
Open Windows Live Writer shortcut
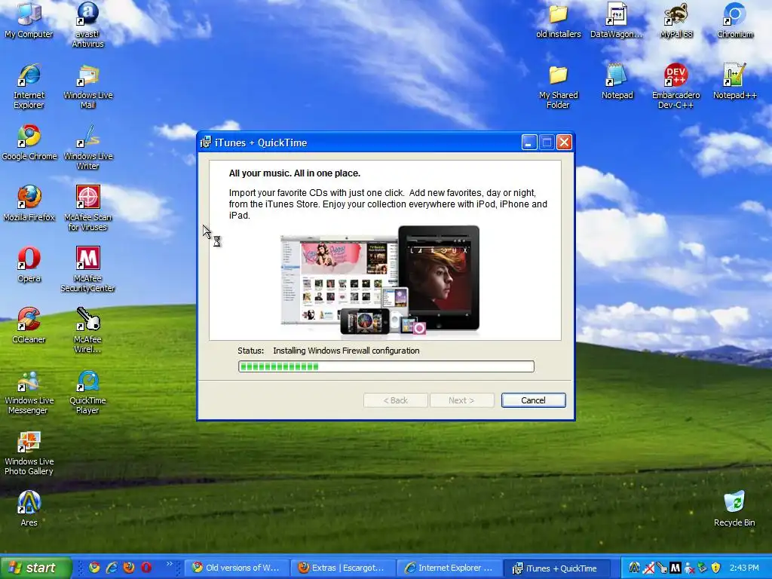(87, 147)
